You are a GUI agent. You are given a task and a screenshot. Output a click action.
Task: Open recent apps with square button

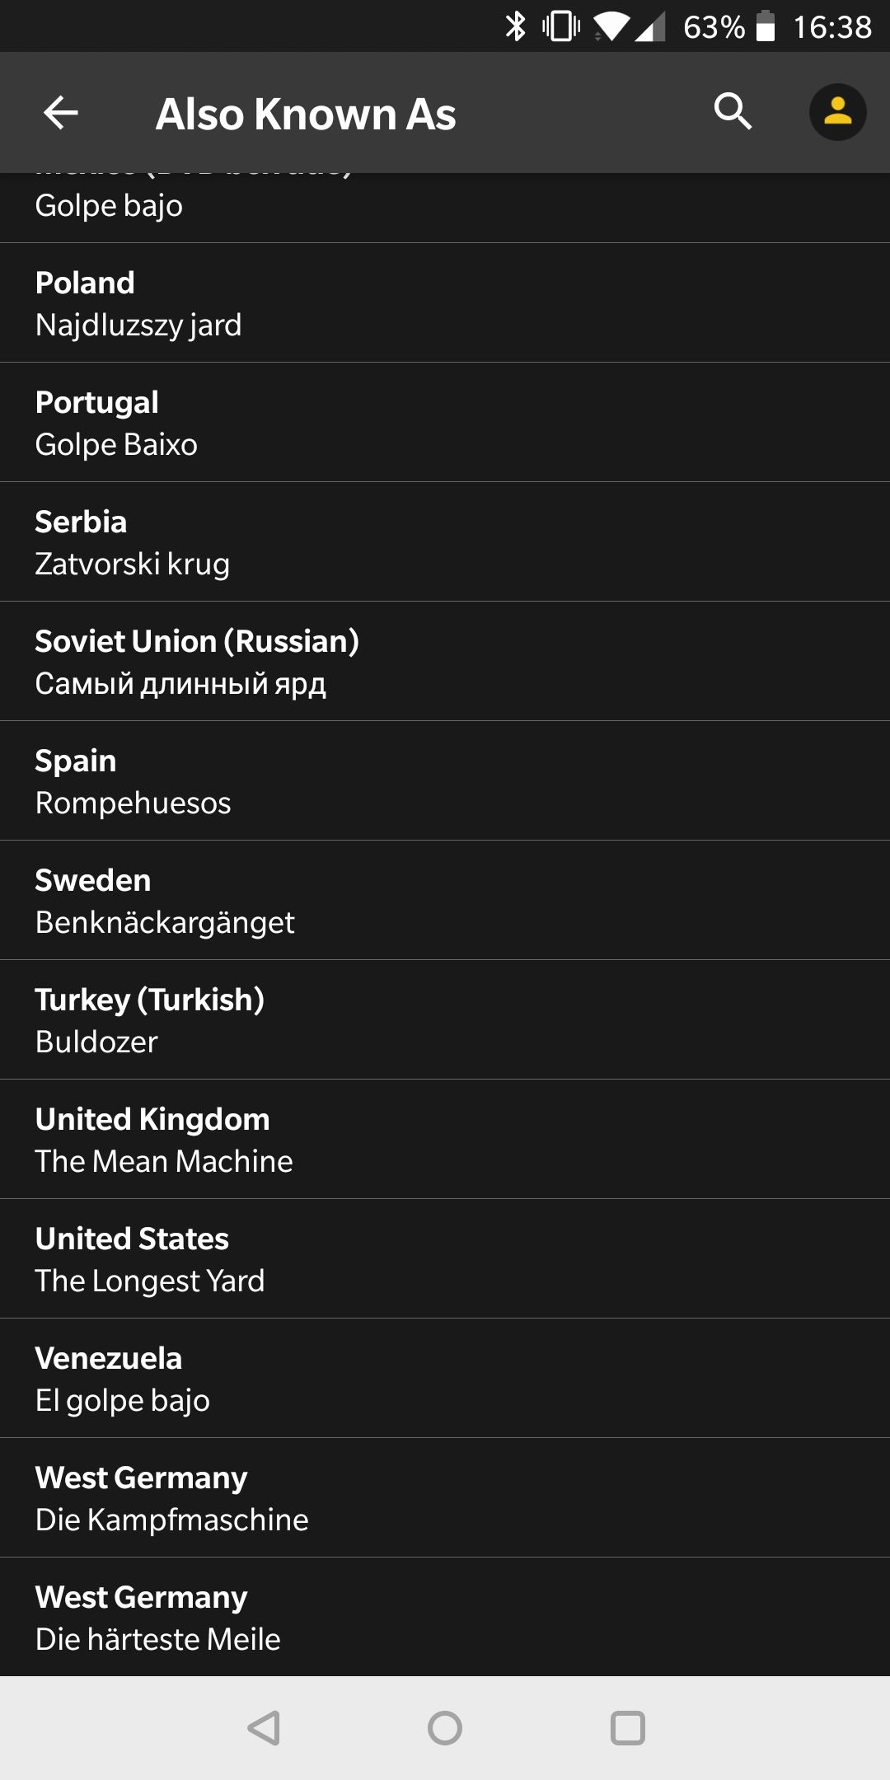(x=627, y=1728)
